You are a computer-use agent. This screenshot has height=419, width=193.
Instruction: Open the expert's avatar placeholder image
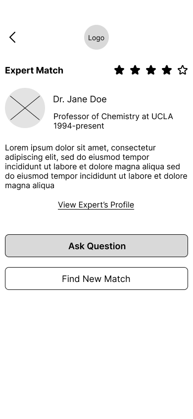pos(25,108)
